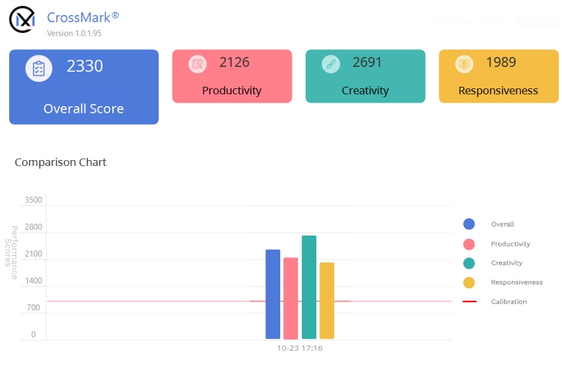Click the 'Productivity' legend label
This screenshot has height=374, width=562.
click(510, 244)
